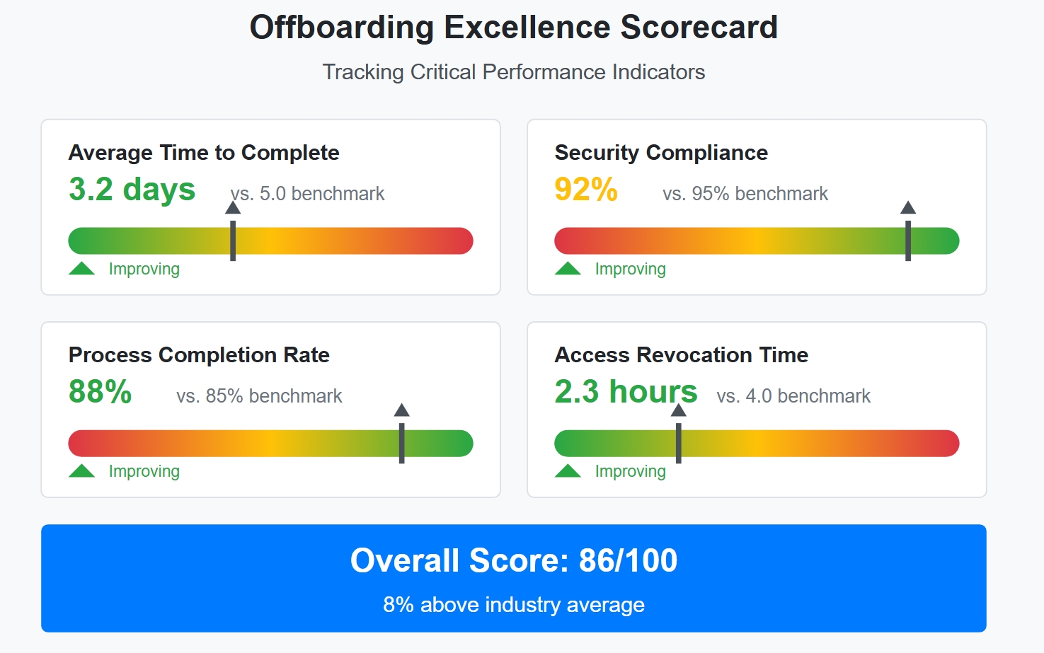Click the 2.3 hours metric value

click(626, 392)
